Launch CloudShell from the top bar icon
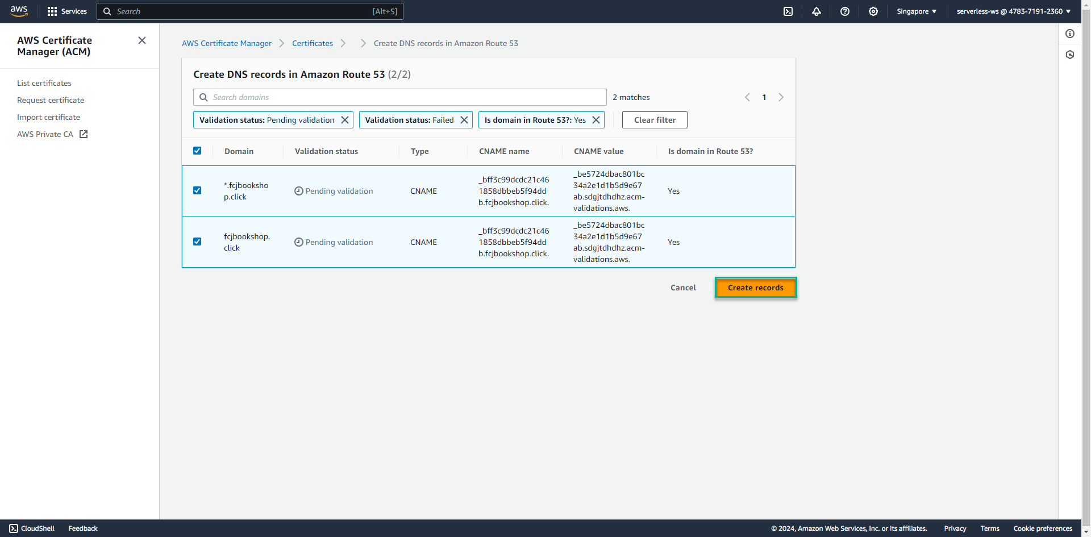Screen dimensions: 1091x537 [x=788, y=11]
